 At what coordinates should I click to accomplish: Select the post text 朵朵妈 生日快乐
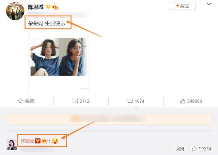47,23
